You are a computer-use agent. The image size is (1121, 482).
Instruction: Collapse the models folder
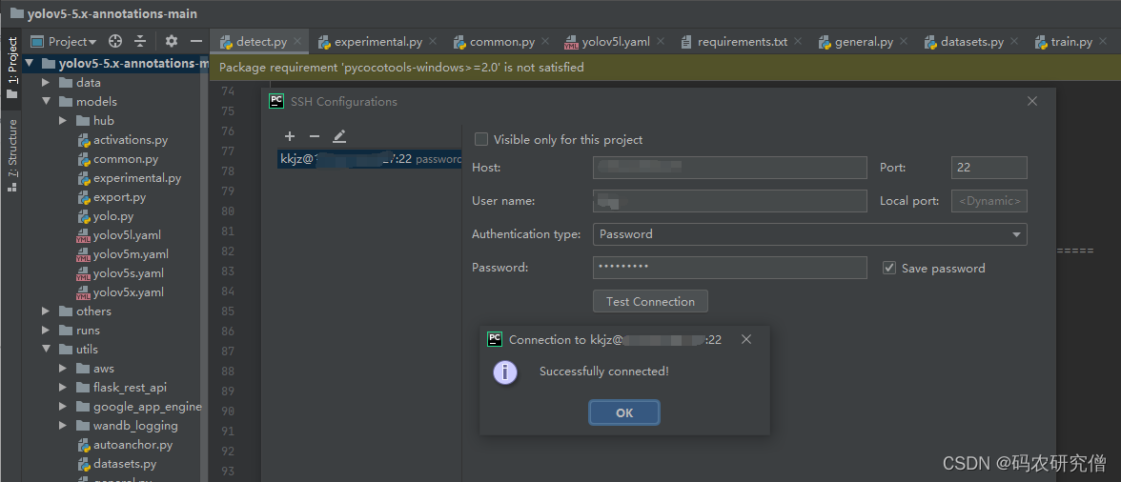point(46,101)
